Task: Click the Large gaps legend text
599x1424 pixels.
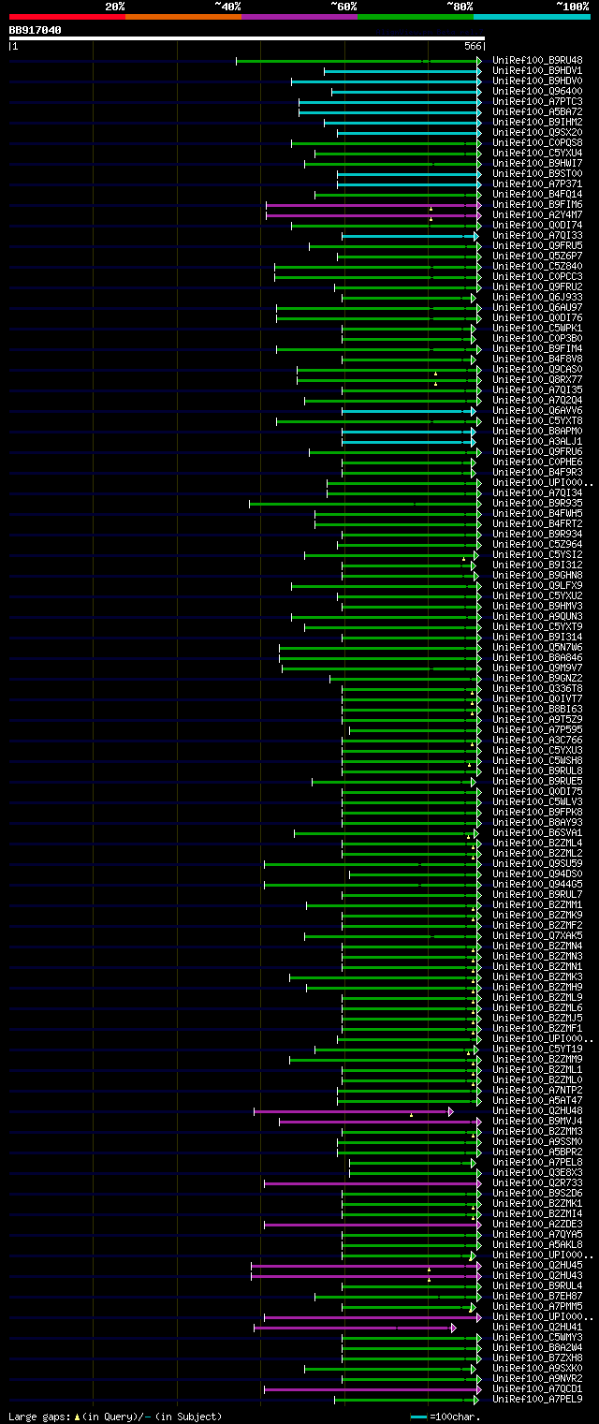Action: 115,1416
